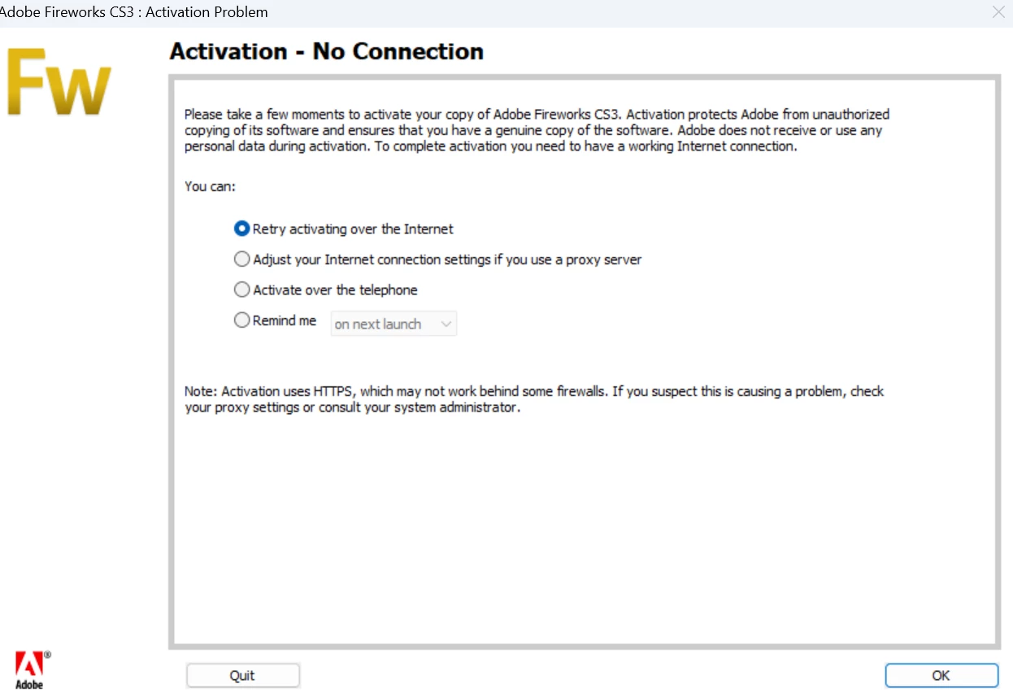Click the 'Activation - No Connection' heading
The width and height of the screenshot is (1013, 697).
(x=326, y=51)
